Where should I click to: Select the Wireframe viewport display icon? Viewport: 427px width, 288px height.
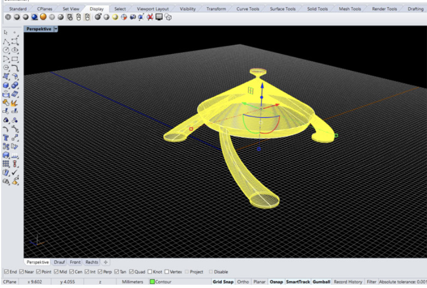point(8,17)
